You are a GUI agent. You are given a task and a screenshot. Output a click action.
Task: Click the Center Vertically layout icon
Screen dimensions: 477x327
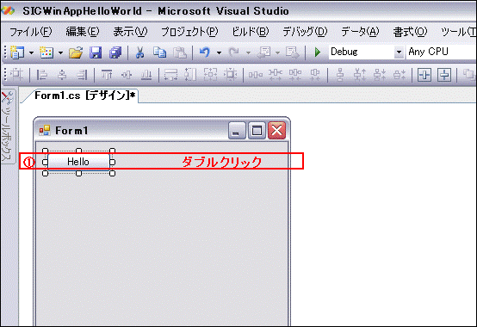pos(444,75)
